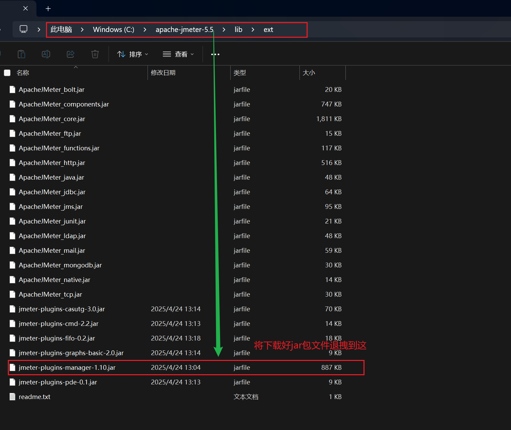Select ApacheJMeter_mongodb.jar file name
This screenshot has height=430, width=511.
click(60, 265)
